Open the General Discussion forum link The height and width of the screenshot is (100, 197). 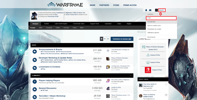click(47, 88)
